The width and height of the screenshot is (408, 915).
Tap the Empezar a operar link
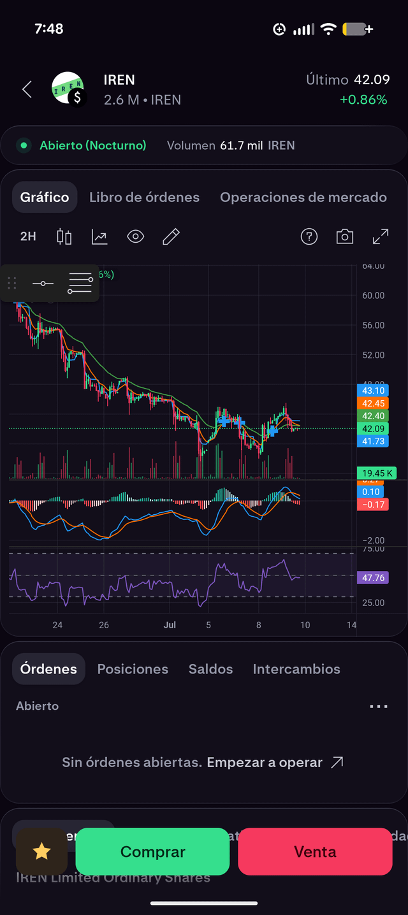pos(275,762)
